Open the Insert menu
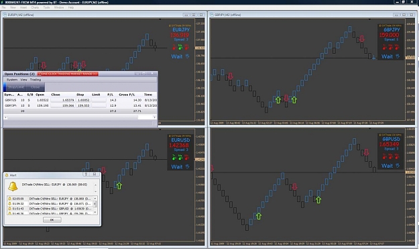419x249 pixels. pos(23,7)
